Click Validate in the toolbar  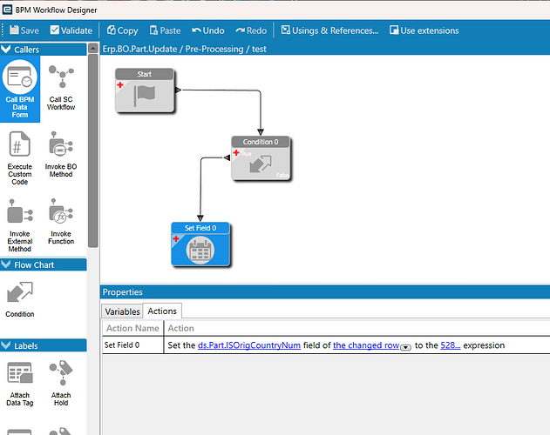[x=71, y=30]
